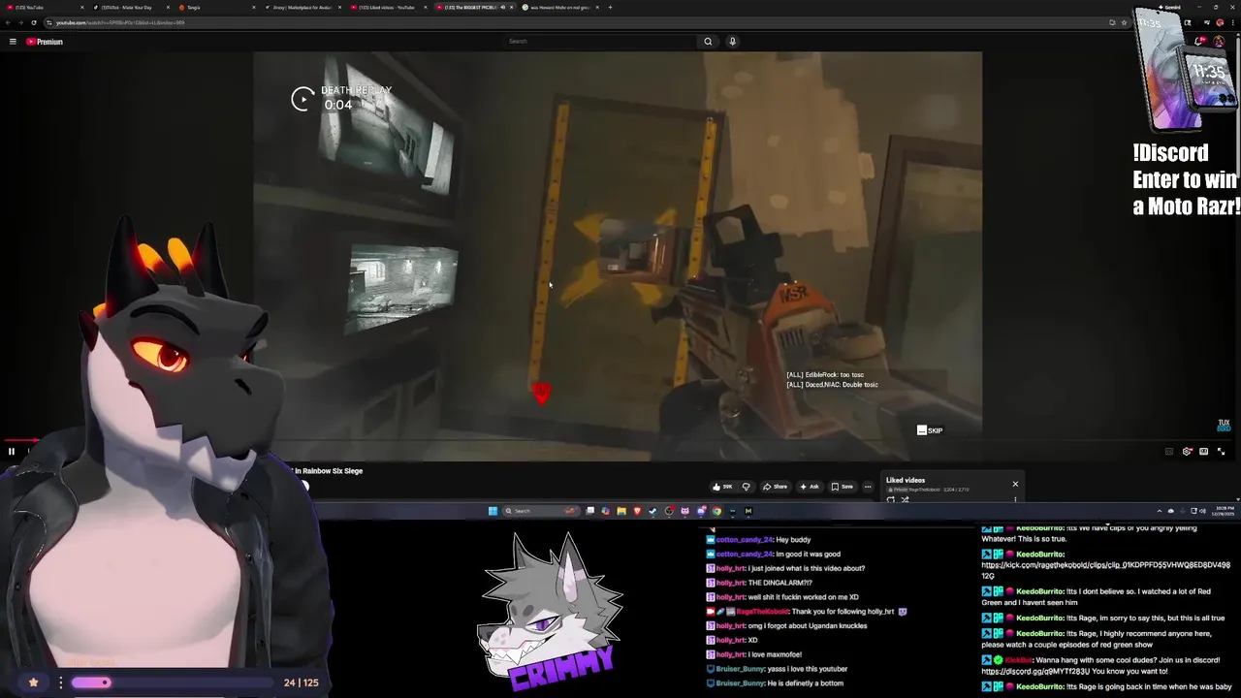Dislike the video with the thumbs-down icon
1241x698 pixels.
pyautogui.click(x=746, y=487)
